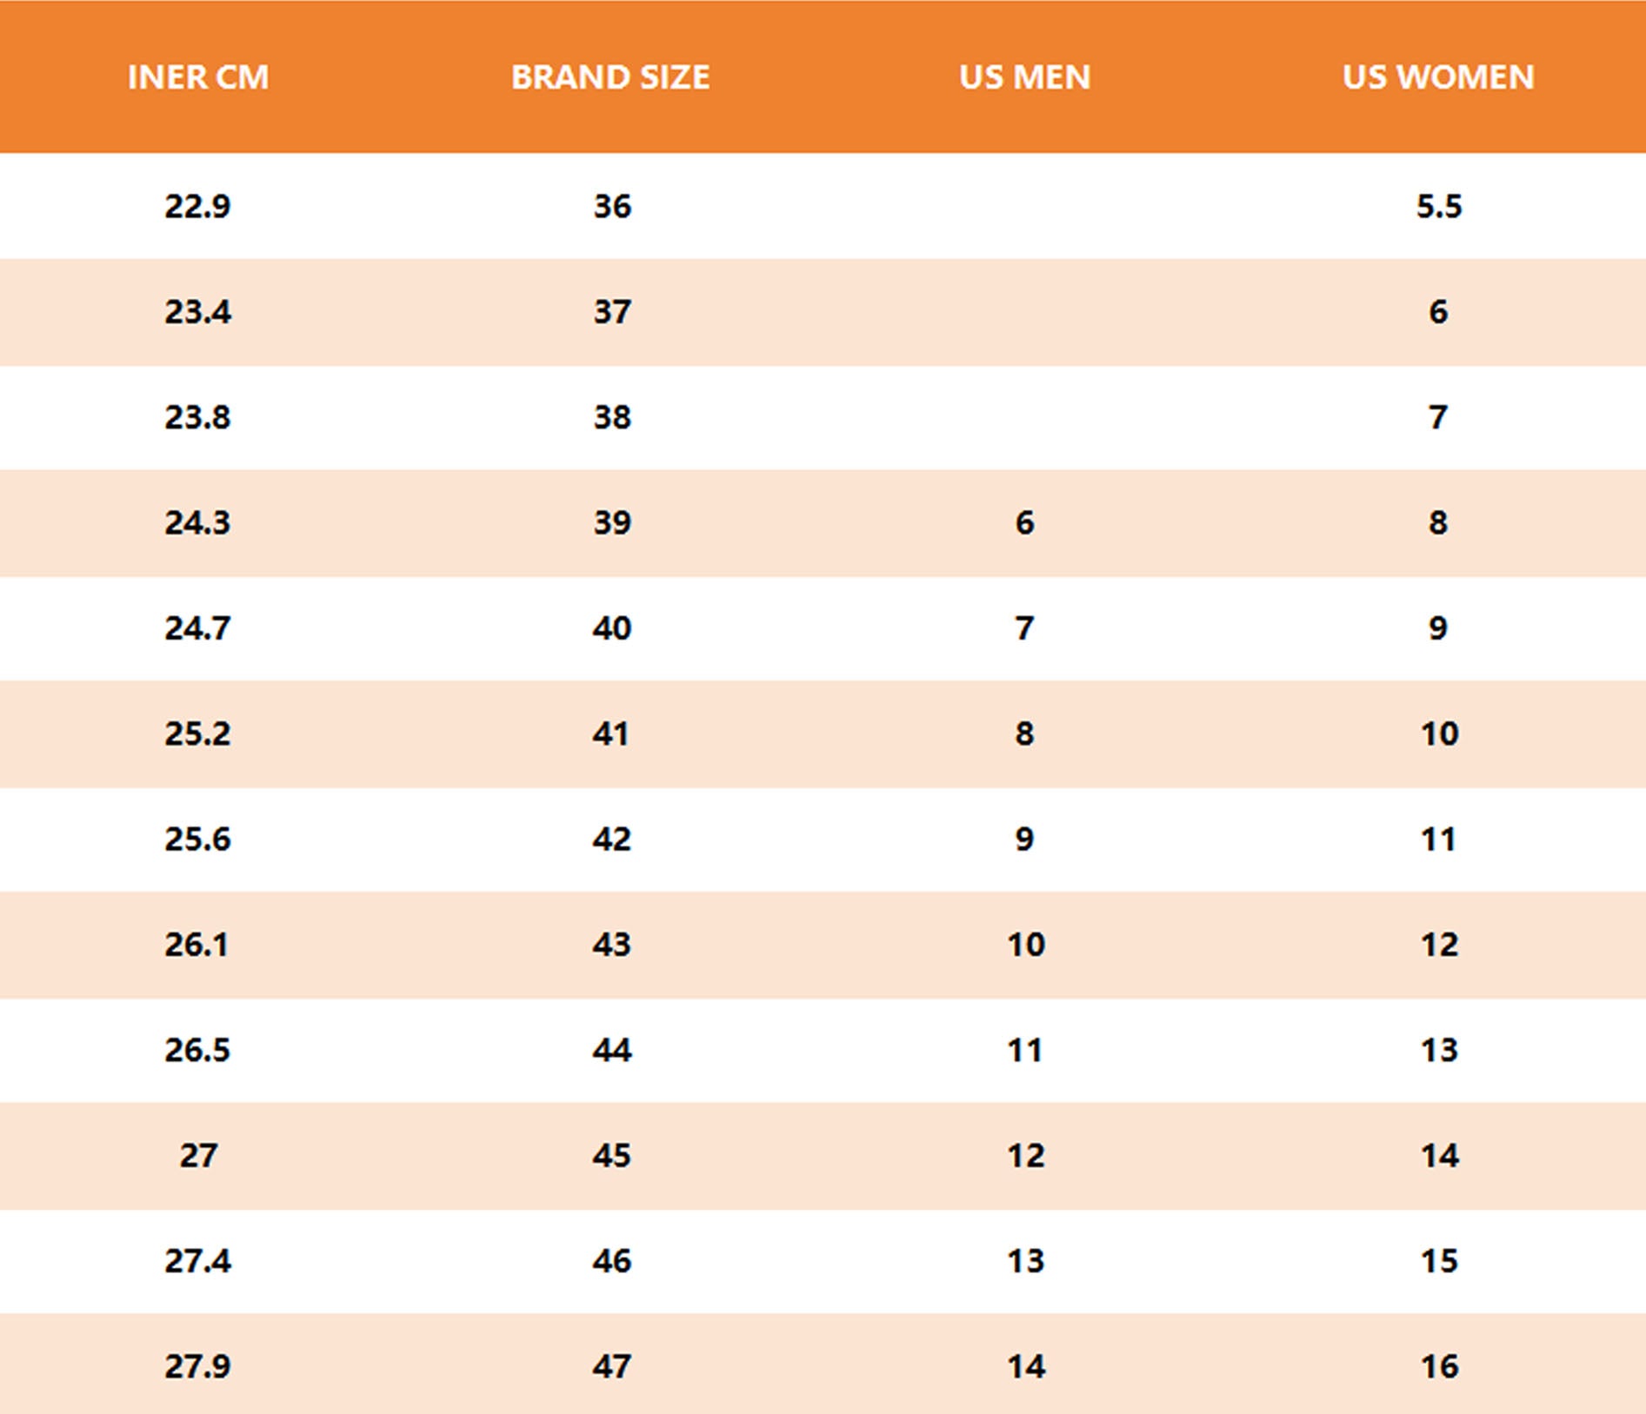Click brand size 38 cell
Viewport: 1646px width, 1414px height.
(x=612, y=417)
